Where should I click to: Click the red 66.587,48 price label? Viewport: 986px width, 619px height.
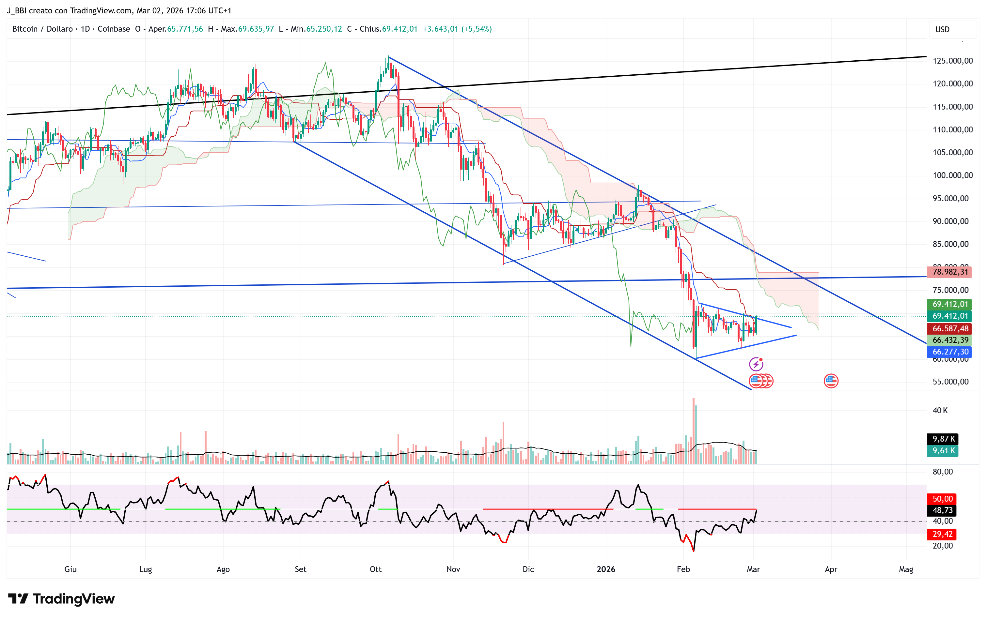click(x=949, y=328)
